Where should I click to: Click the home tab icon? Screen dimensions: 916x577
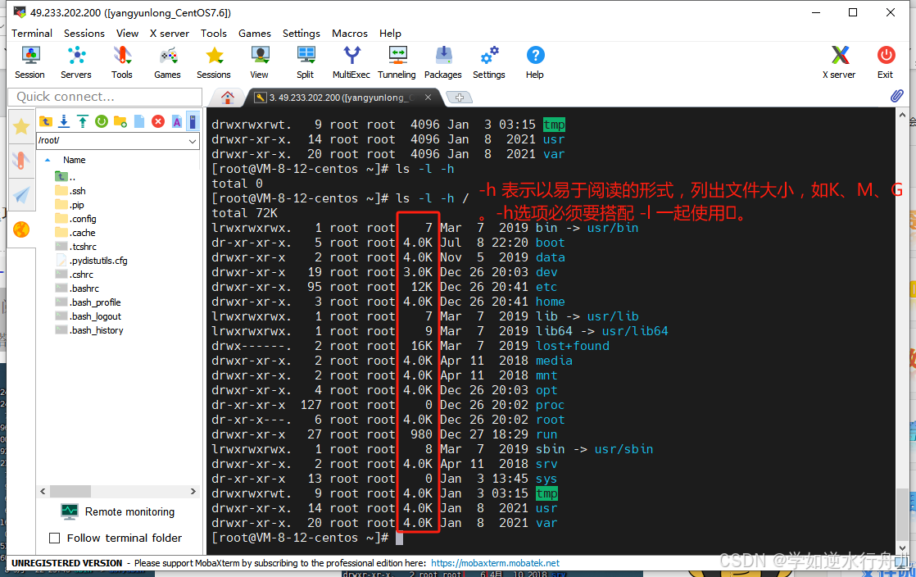coord(228,98)
